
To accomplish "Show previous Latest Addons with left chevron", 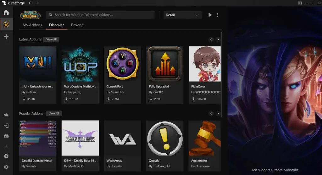I will (211, 39).
